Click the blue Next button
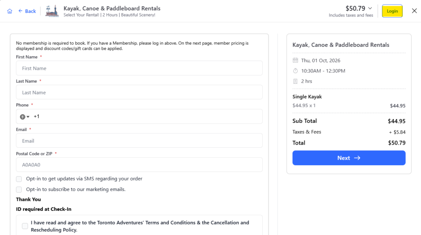The image size is (421, 235). pyautogui.click(x=349, y=158)
